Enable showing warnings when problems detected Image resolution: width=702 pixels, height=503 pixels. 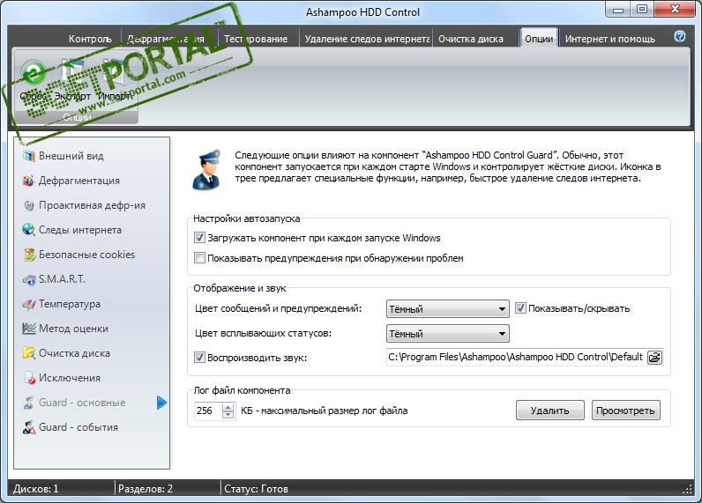coord(199,258)
